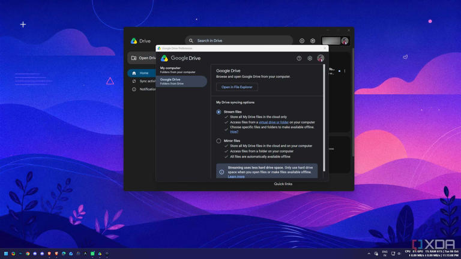Select the Stream files option
Viewport: 461px width, 259px height.
click(218, 112)
